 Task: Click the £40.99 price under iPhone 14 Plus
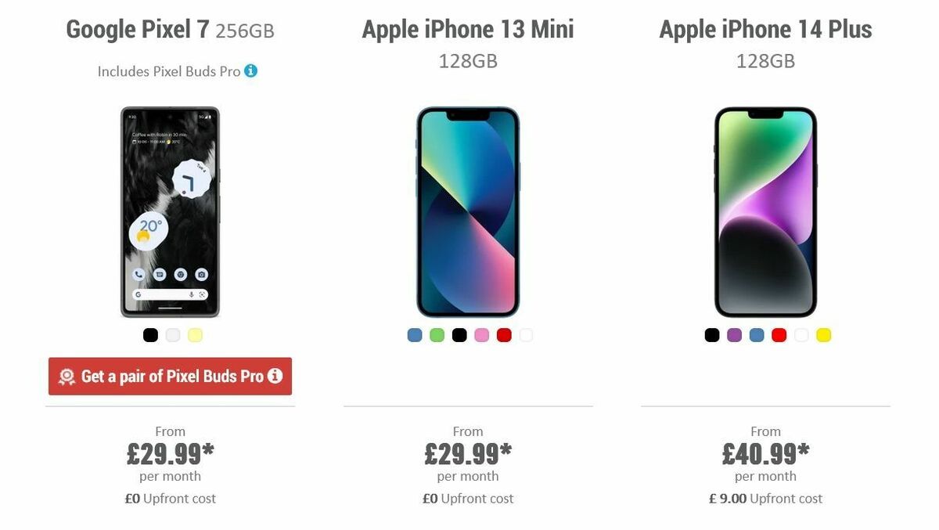click(x=765, y=452)
